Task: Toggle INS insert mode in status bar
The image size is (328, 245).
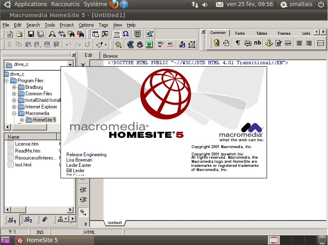Action: (x=40, y=232)
